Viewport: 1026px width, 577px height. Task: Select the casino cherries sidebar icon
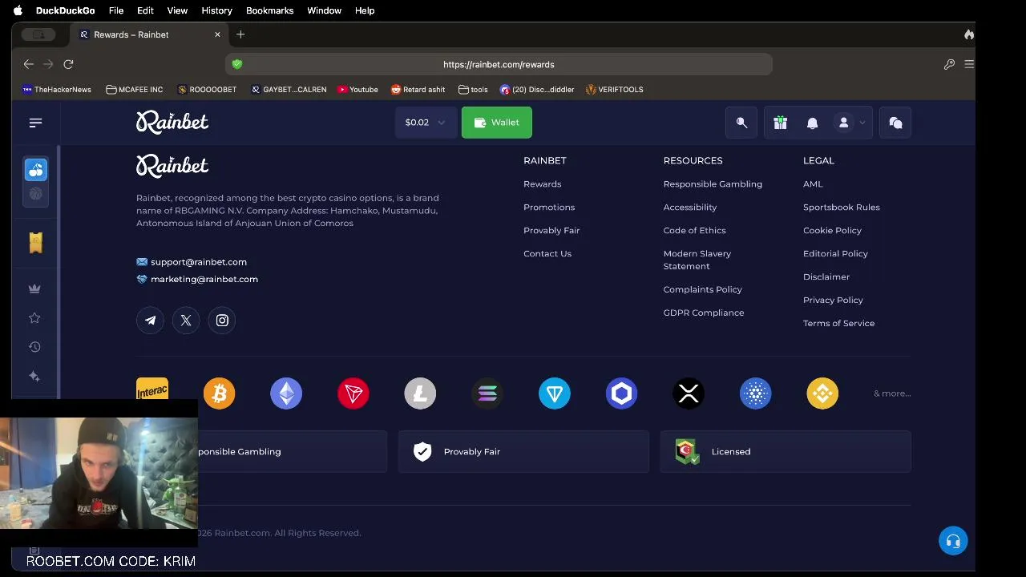pyautogui.click(x=35, y=170)
